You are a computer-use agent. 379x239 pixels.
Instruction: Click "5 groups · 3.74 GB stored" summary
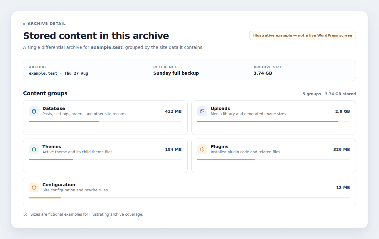[329, 94]
